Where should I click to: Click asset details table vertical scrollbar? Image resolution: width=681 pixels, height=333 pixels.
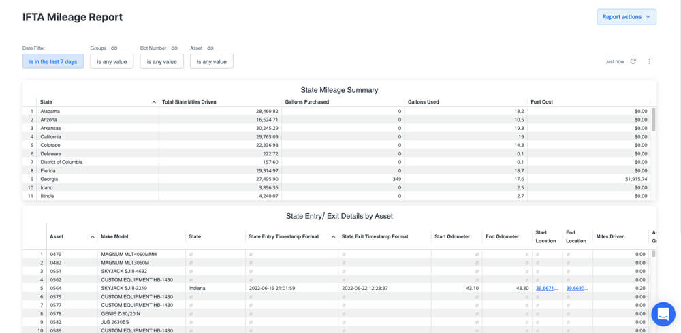click(654, 253)
